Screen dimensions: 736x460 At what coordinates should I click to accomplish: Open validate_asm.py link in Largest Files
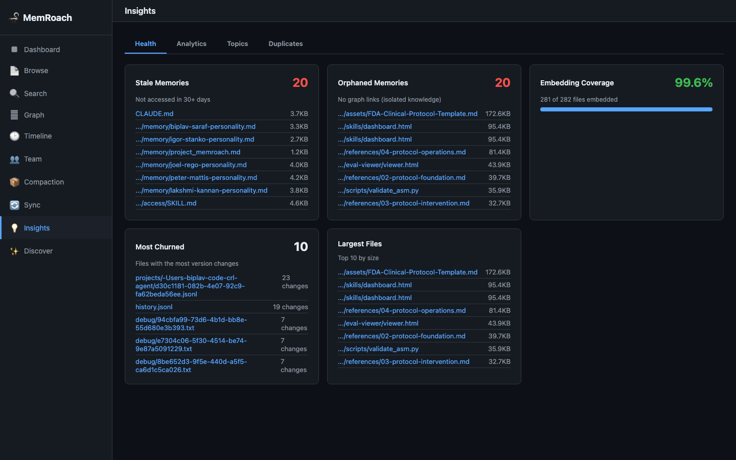[378, 349]
